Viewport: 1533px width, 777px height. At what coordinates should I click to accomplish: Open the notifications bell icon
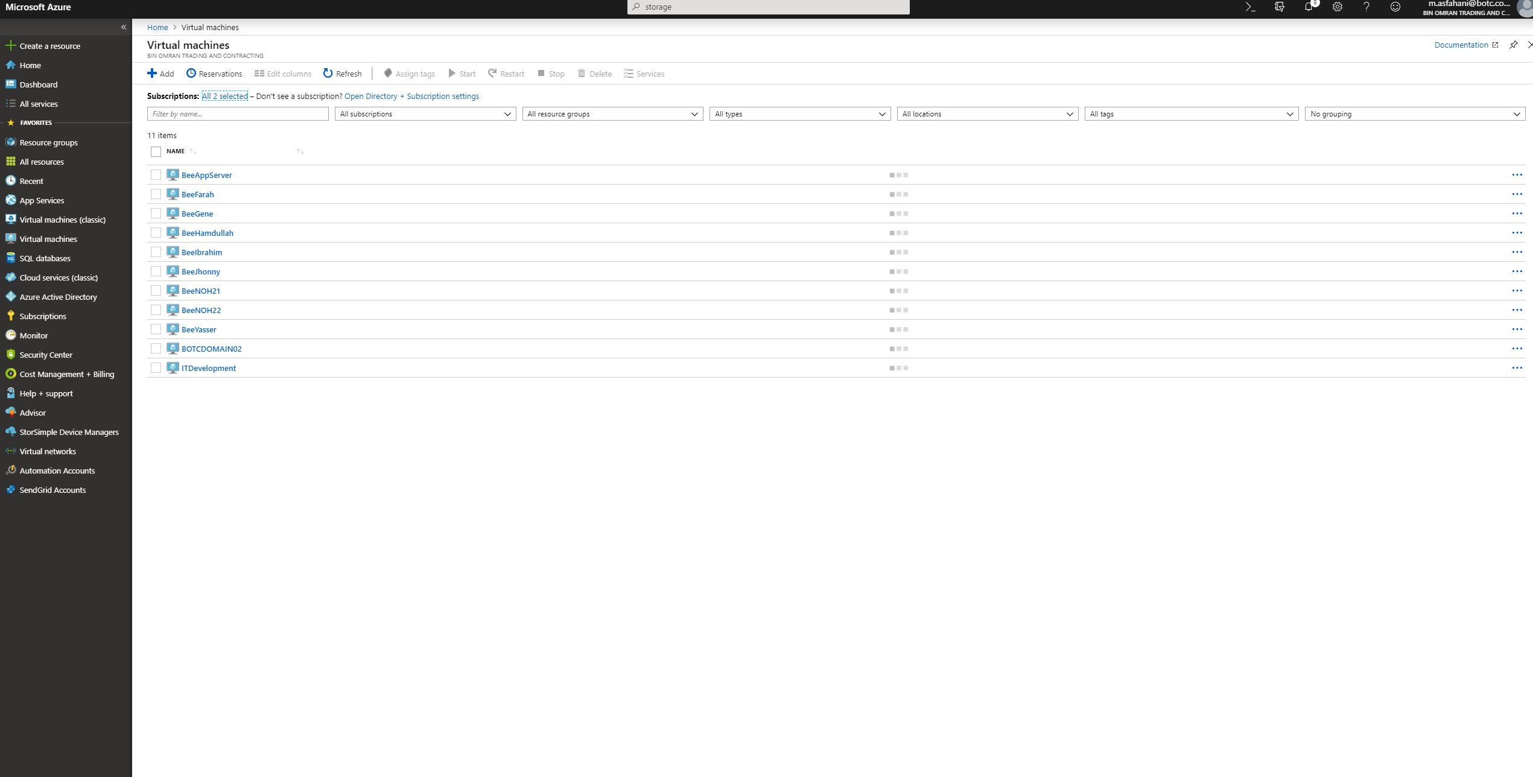point(1308,7)
